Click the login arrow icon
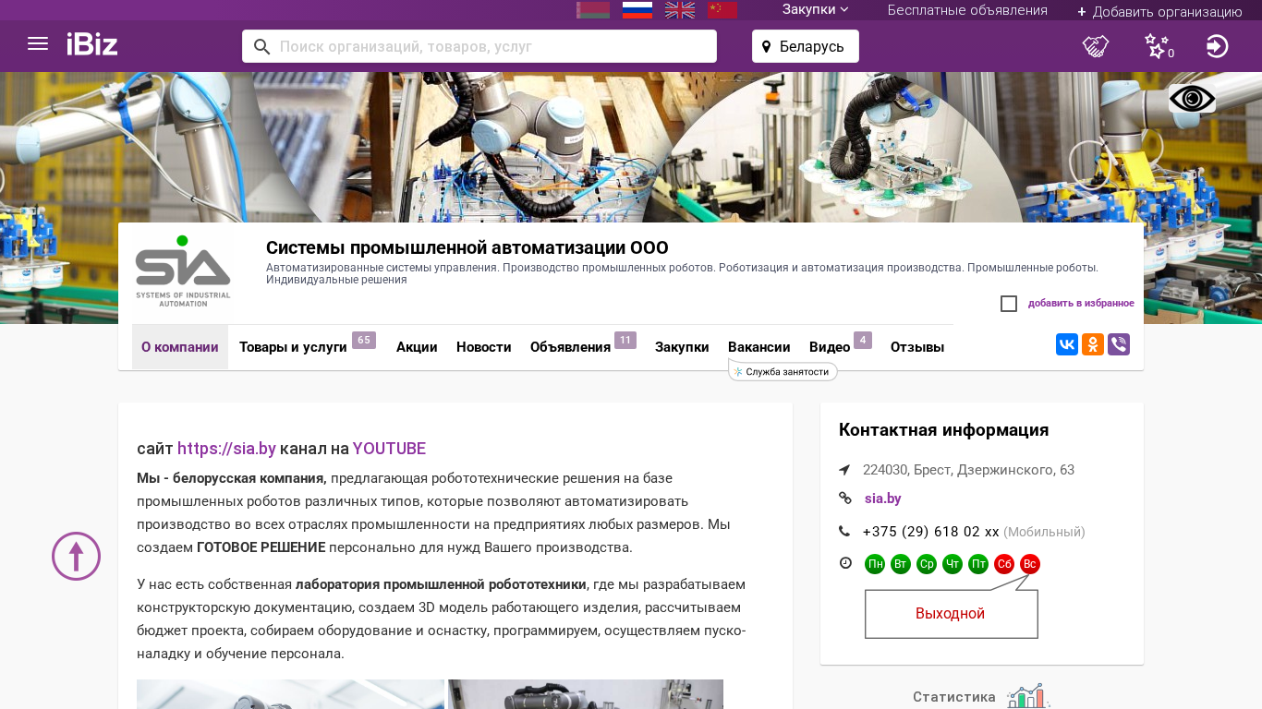Screen dimensions: 1262x709 [x=1218, y=46]
